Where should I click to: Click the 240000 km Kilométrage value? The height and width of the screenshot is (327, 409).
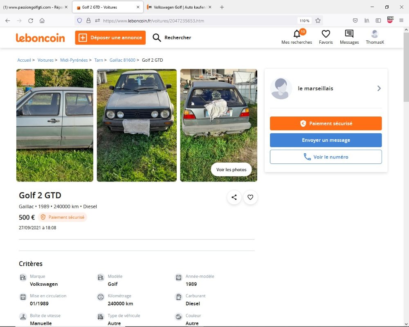120,304
